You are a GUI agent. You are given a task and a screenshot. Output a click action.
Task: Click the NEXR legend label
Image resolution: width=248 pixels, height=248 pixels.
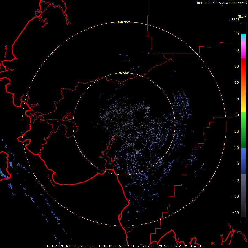pos(242,16)
